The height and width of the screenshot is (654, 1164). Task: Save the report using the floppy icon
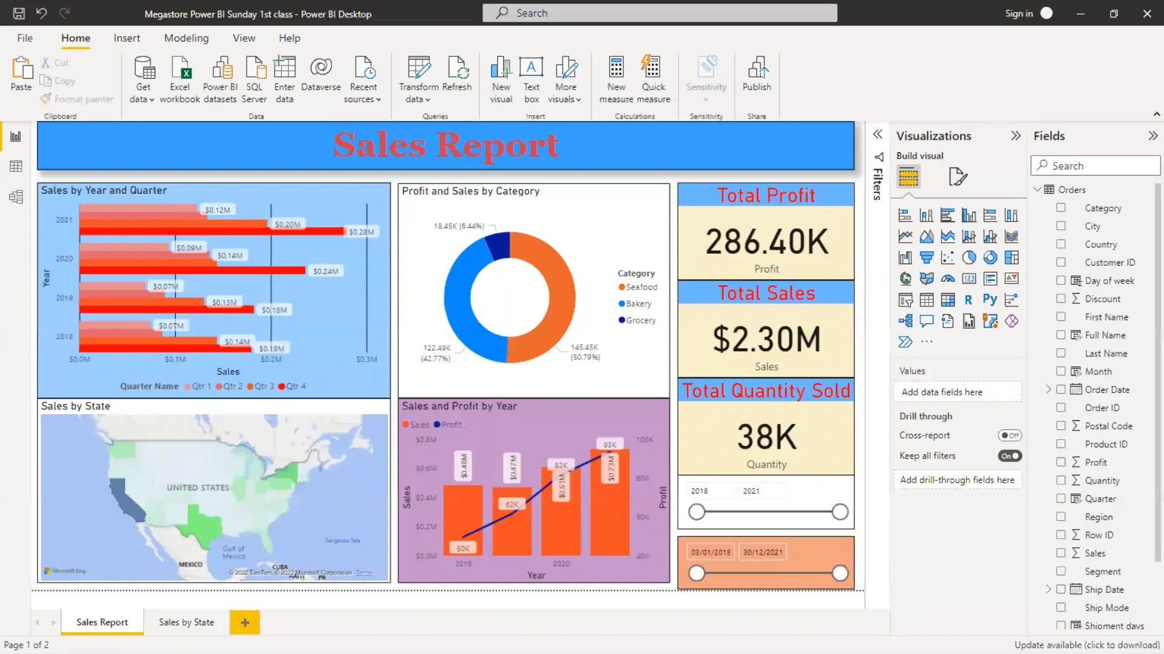click(x=19, y=13)
